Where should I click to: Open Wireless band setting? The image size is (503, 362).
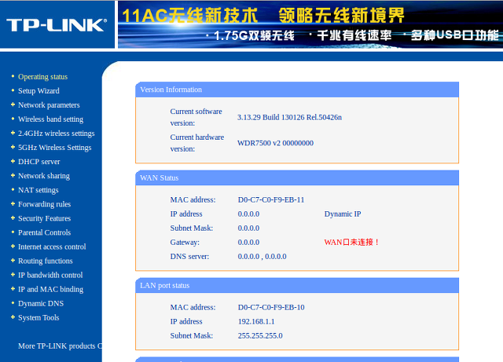pyautogui.click(x=50, y=119)
